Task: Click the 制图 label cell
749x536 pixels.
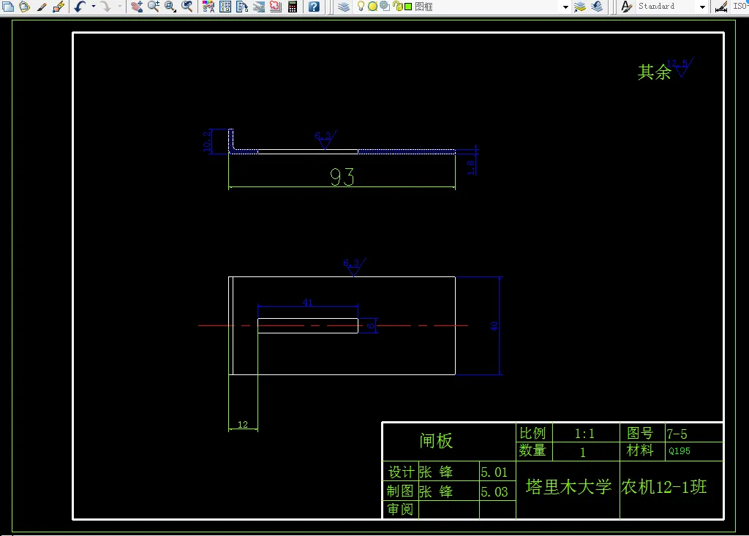Action: 400,491
